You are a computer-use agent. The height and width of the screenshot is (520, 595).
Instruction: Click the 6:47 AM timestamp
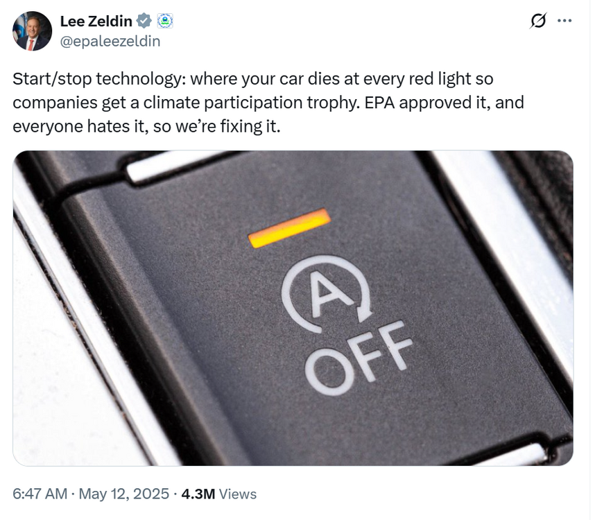pos(40,494)
